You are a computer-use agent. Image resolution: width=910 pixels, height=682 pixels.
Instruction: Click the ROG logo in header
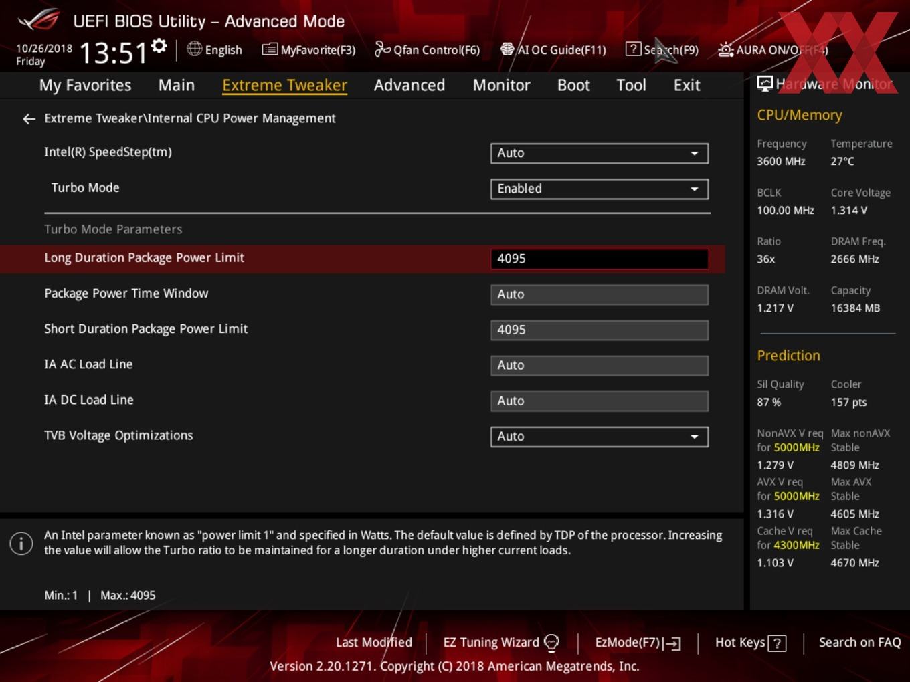[x=39, y=20]
